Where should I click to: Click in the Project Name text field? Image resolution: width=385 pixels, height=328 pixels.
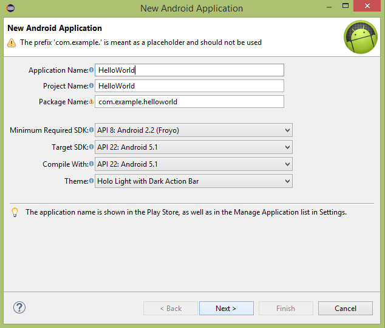coord(189,86)
